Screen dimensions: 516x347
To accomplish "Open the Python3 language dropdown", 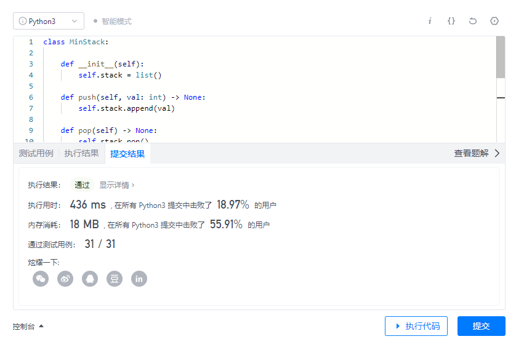I will (49, 21).
